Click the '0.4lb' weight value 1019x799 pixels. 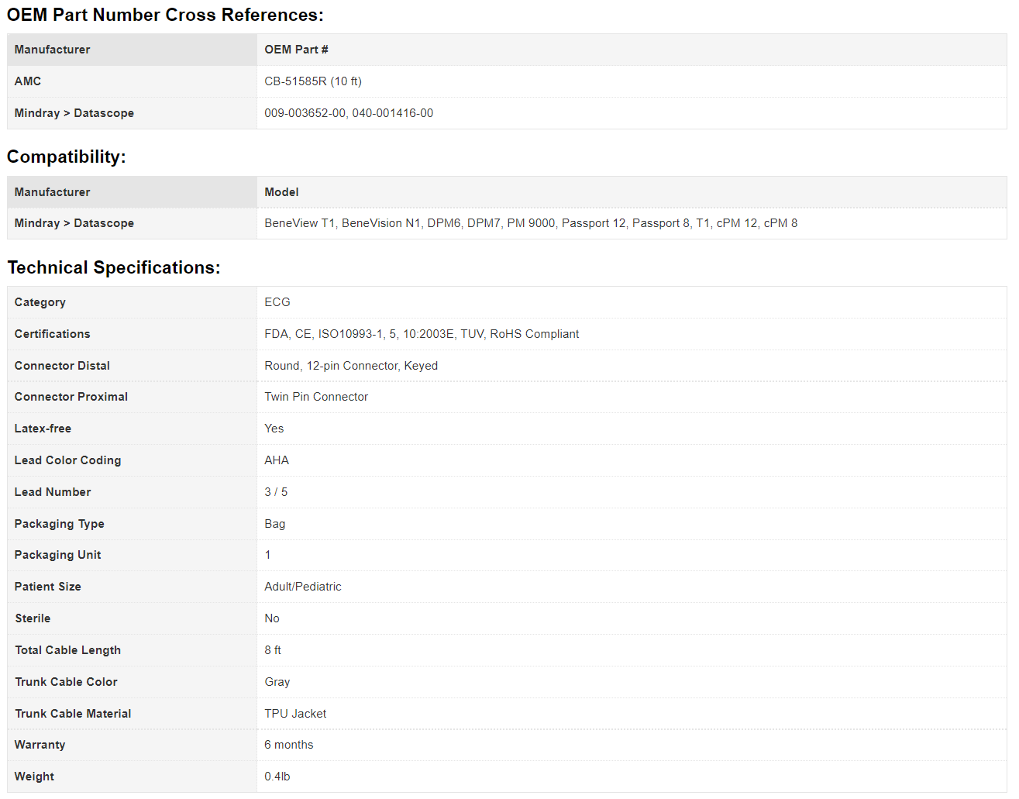pos(277,777)
